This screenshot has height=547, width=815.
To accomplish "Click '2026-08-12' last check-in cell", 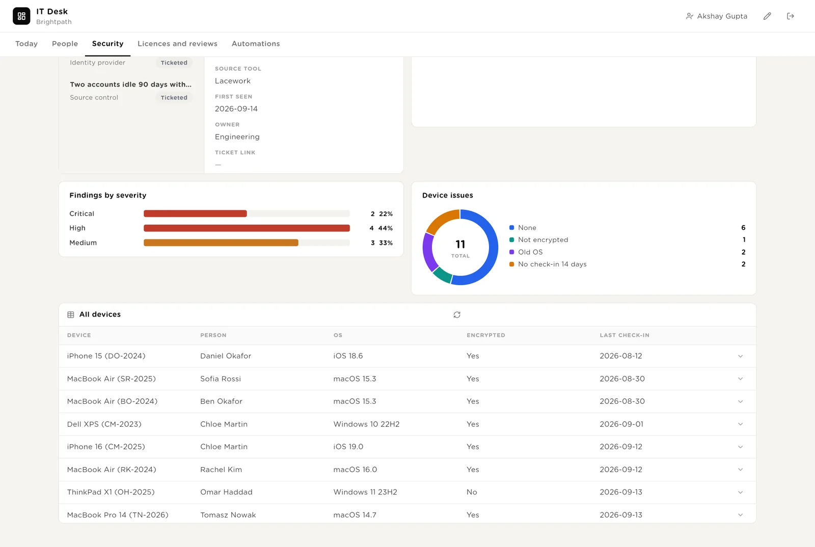I will click(621, 356).
